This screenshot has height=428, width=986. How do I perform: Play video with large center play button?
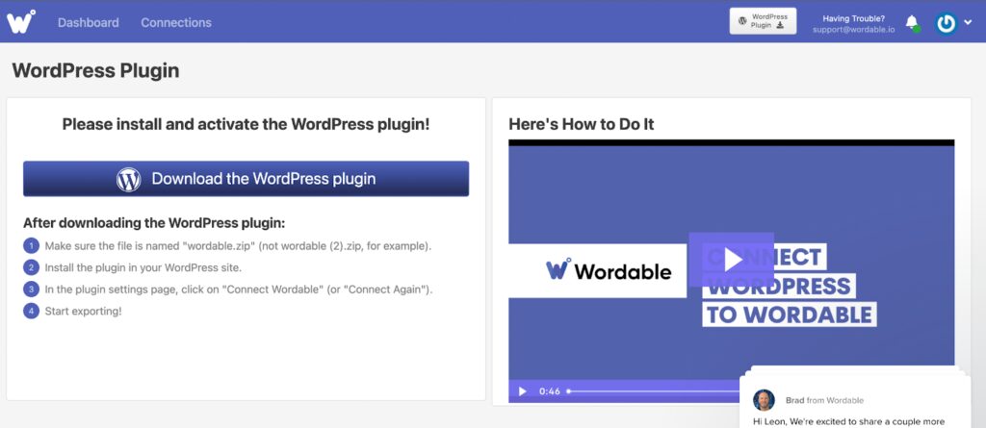click(732, 260)
